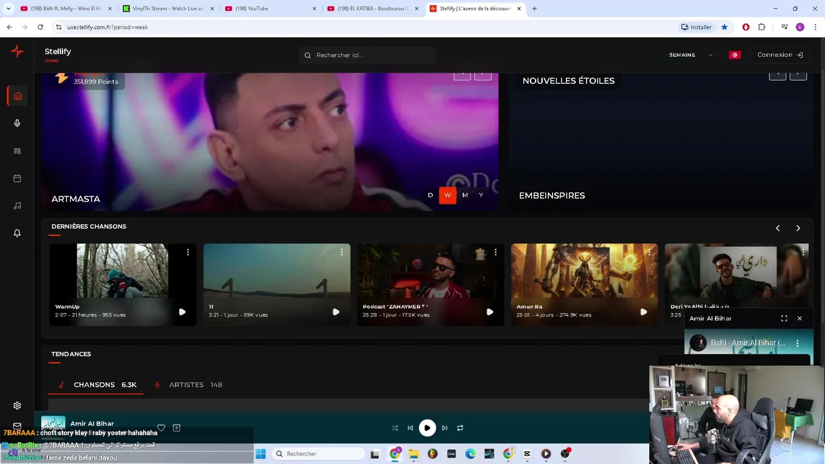Click DERNIÈRES CHANSONS section heading
The width and height of the screenshot is (825, 464).
pyautogui.click(x=89, y=226)
